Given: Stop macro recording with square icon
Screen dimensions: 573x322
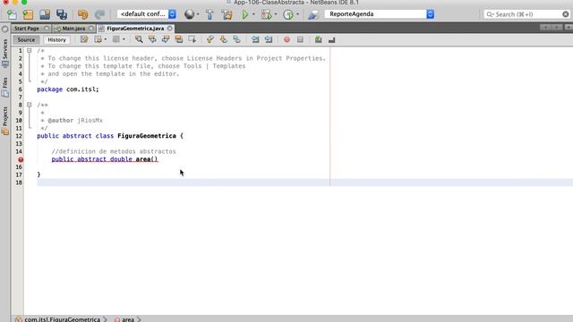Looking at the screenshot, I should pos(300,39).
